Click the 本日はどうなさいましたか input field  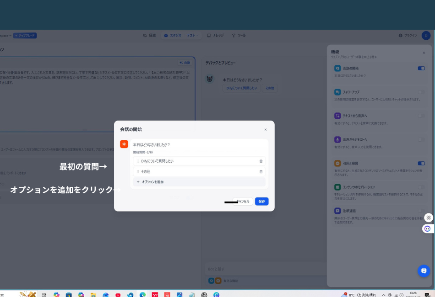pos(183,144)
